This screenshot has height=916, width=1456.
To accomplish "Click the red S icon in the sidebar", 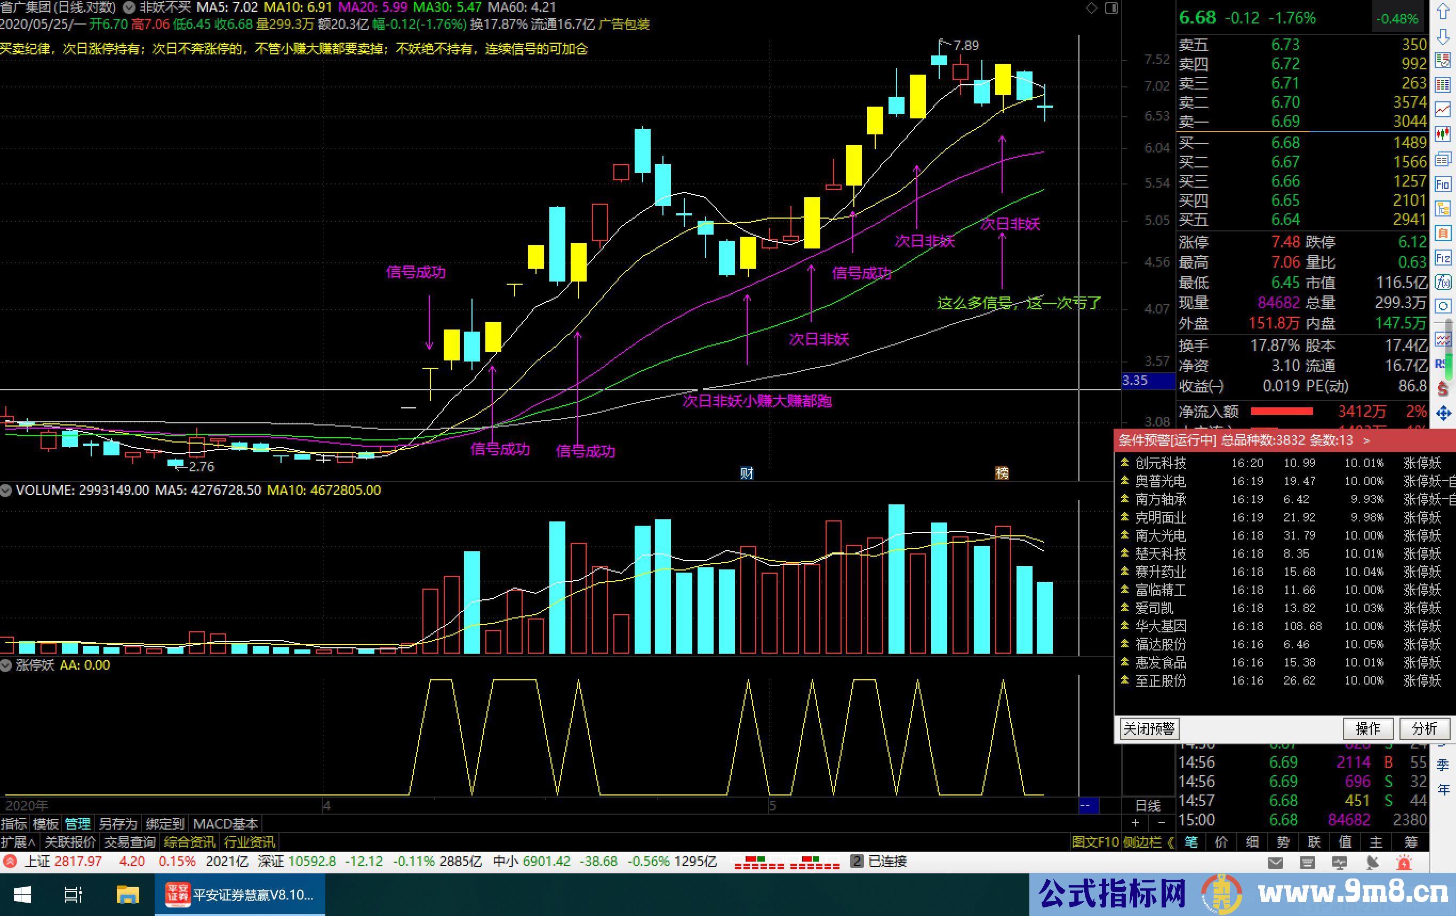I will (1443, 388).
